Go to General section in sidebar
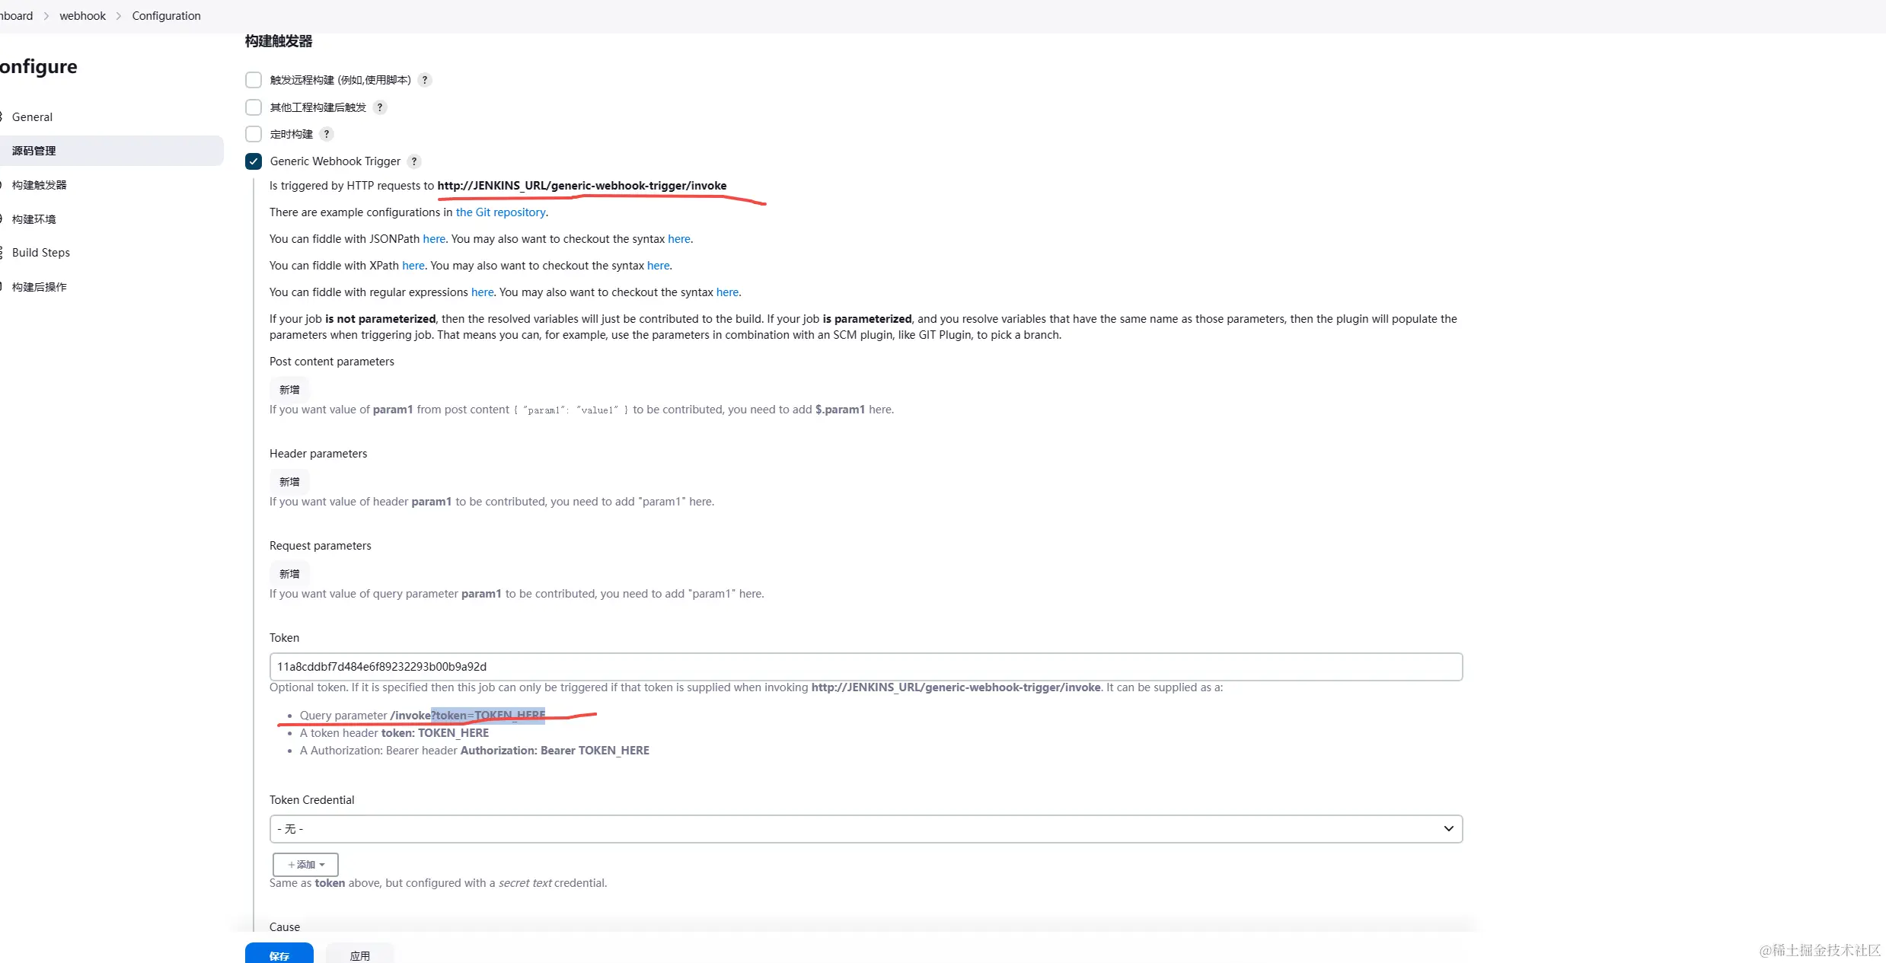This screenshot has height=963, width=1886. click(x=32, y=117)
